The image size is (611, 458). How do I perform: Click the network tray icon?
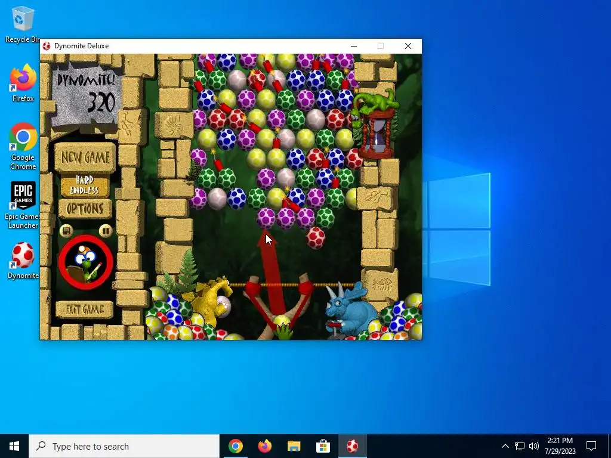tap(520, 446)
